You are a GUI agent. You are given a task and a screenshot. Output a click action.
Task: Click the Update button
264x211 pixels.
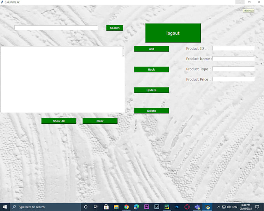tap(151, 90)
